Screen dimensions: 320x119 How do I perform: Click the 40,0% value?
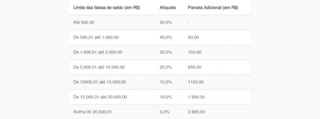(166, 37)
